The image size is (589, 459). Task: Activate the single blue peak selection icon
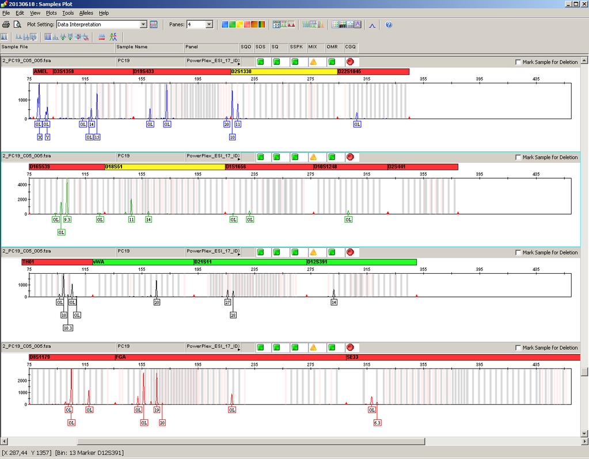[x=373, y=25]
